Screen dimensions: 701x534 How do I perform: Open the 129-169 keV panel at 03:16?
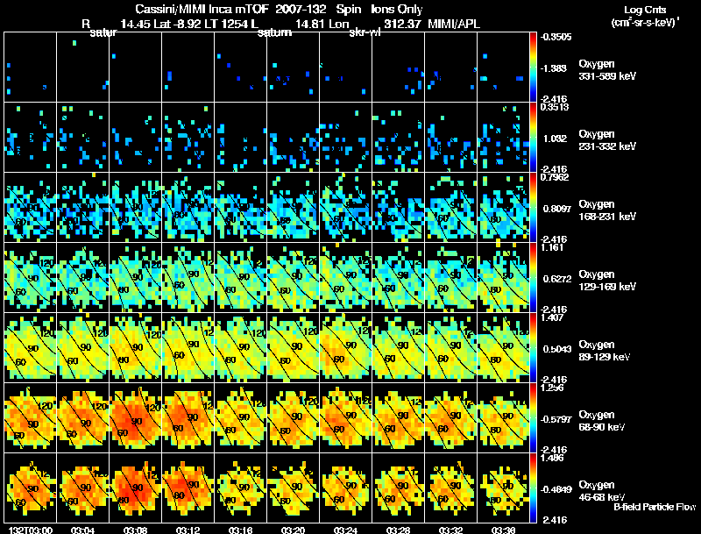click(x=240, y=278)
